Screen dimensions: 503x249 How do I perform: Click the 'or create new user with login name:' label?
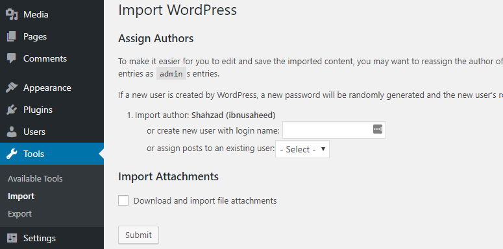[x=214, y=131]
